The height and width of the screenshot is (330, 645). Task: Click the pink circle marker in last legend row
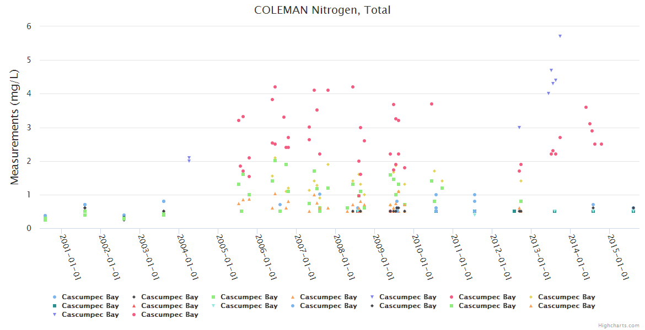[133, 315]
